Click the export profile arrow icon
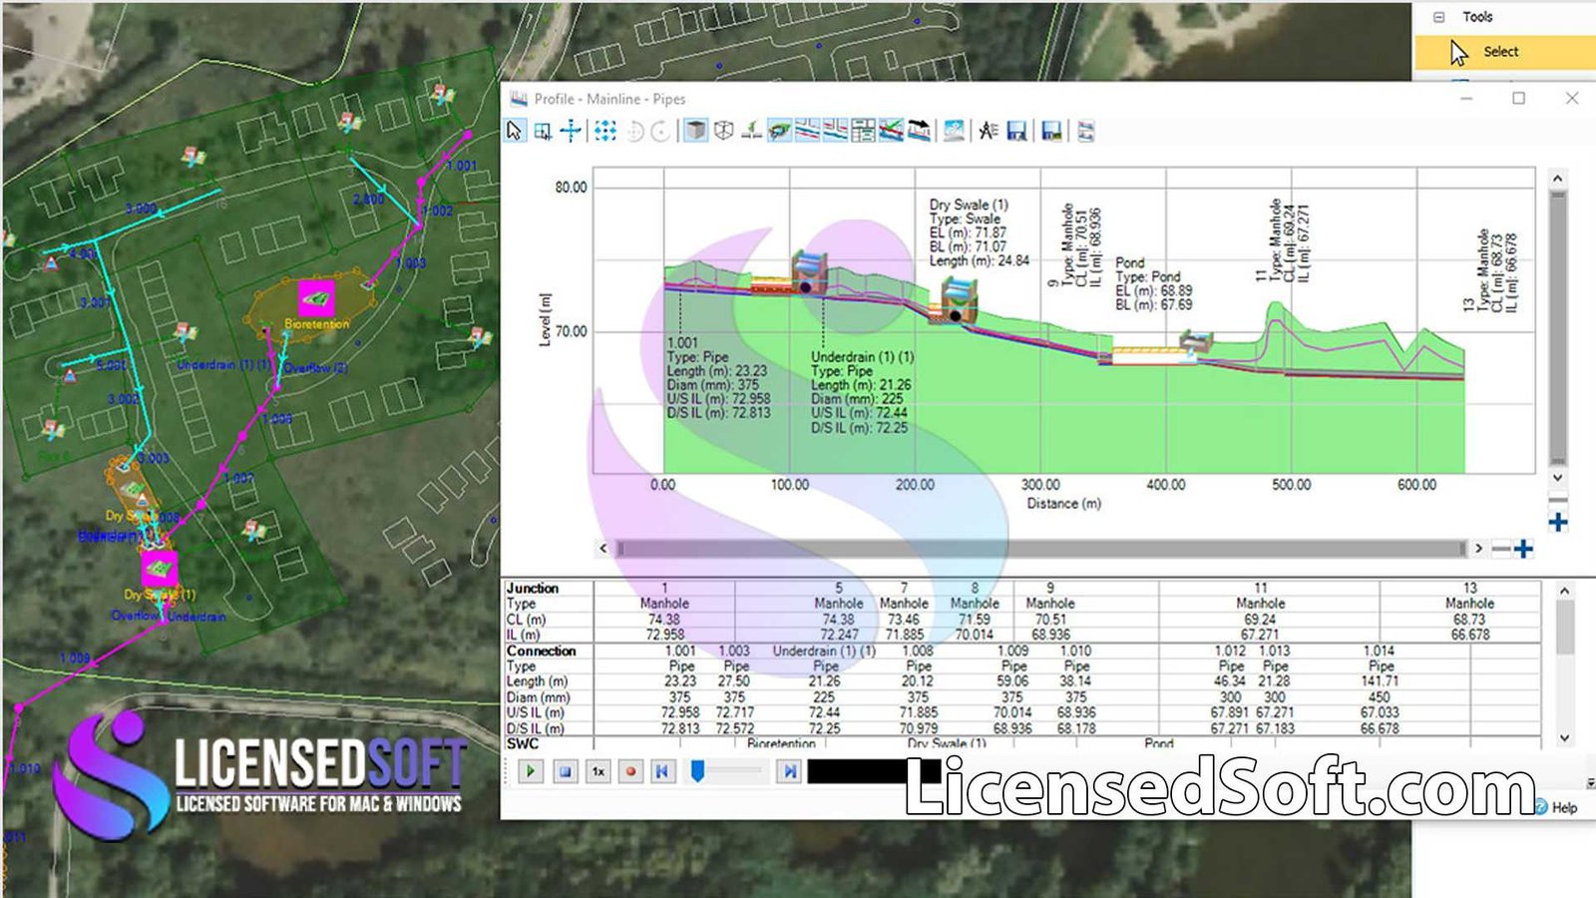 click(920, 131)
